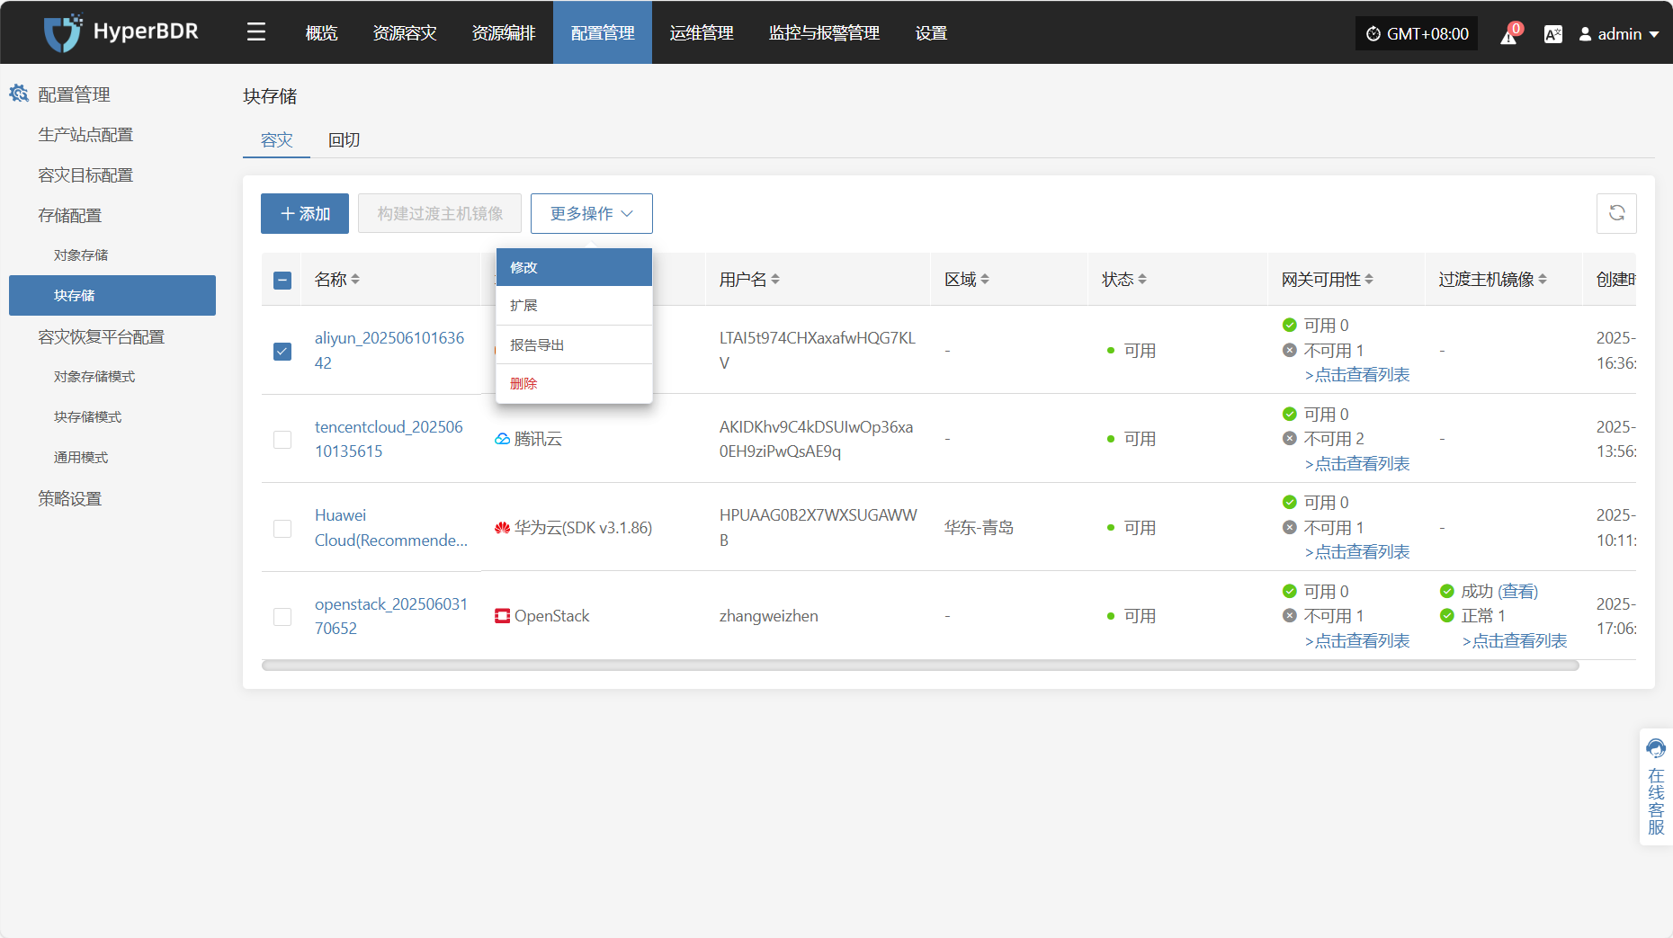This screenshot has height=938, width=1673.
Task: Check the openstack_20250603170652 row checkbox
Action: (x=282, y=616)
